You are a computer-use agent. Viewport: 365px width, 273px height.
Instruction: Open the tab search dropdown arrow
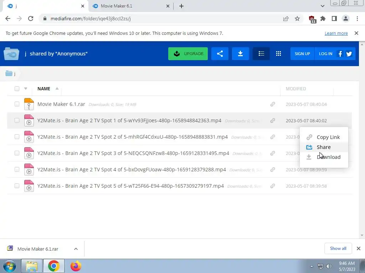pyautogui.click(x=322, y=6)
